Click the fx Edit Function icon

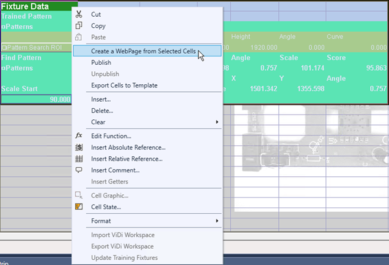point(79,135)
